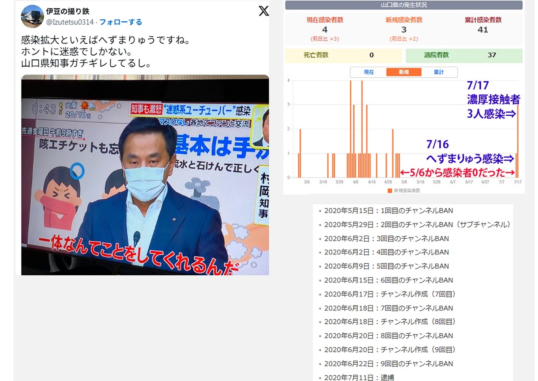
Task: Switch to the 累計 chart tab
Action: click(x=439, y=72)
